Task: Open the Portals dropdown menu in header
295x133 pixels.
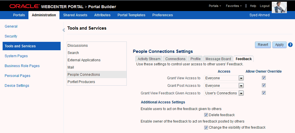Action: coord(215,6)
